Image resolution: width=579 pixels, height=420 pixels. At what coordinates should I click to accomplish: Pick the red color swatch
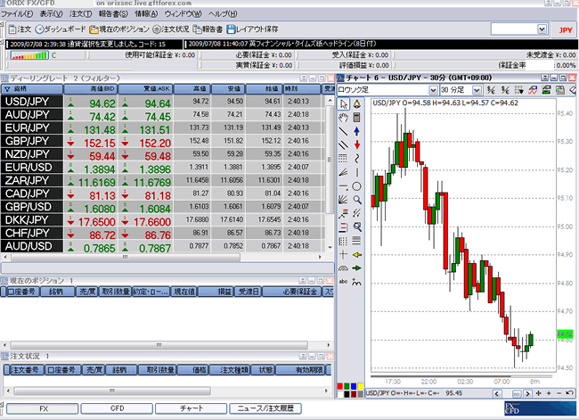click(x=339, y=386)
